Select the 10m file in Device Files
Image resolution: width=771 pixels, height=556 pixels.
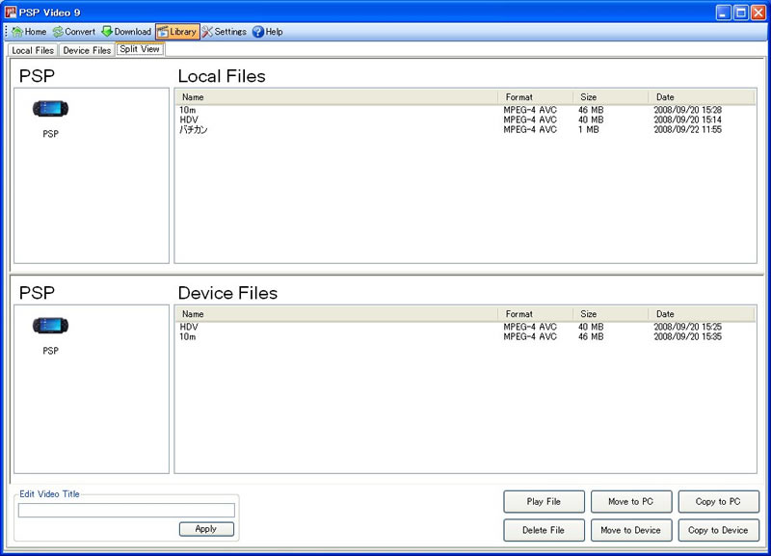point(187,336)
